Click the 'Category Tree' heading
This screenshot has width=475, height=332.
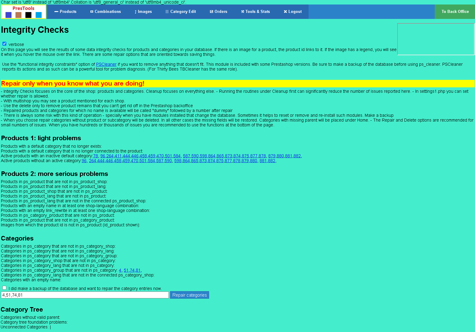[x=22, y=309]
